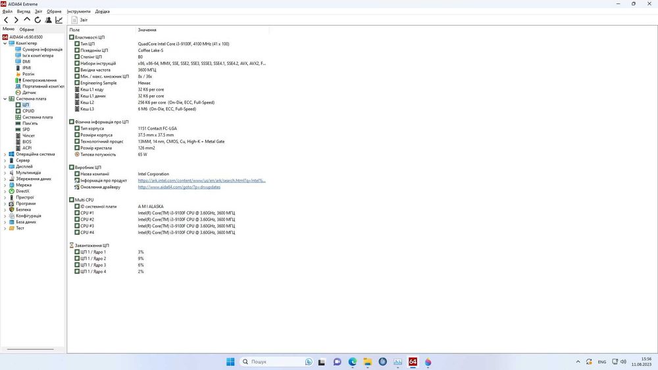Viewport: 658px width, 370px height.
Task: Click the AIDA64 taskbar icon
Action: click(x=413, y=361)
